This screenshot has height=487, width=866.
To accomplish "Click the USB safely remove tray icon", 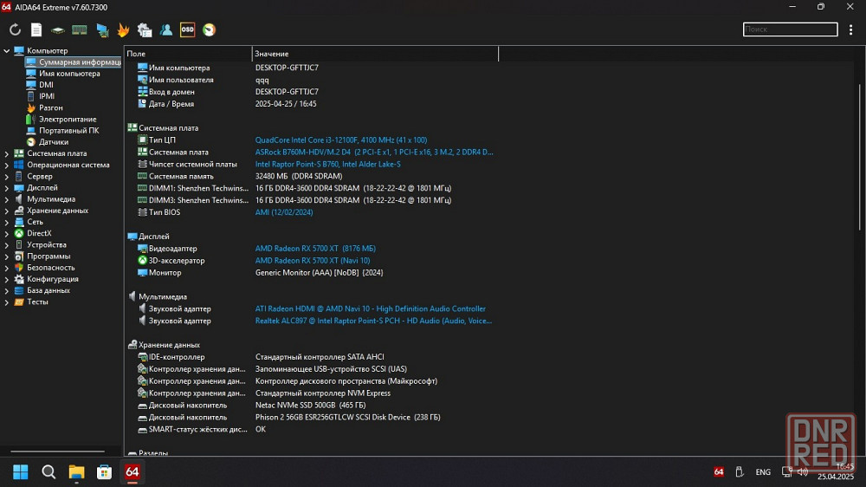I will point(740,471).
